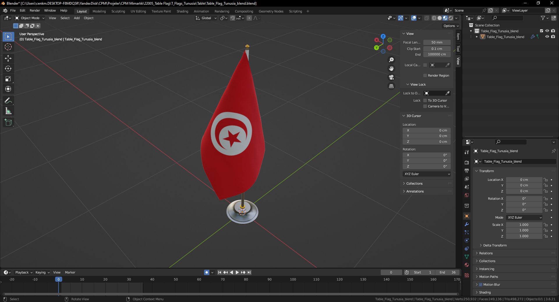Jump to the timeline end frame
The image size is (559, 302).
249,272
